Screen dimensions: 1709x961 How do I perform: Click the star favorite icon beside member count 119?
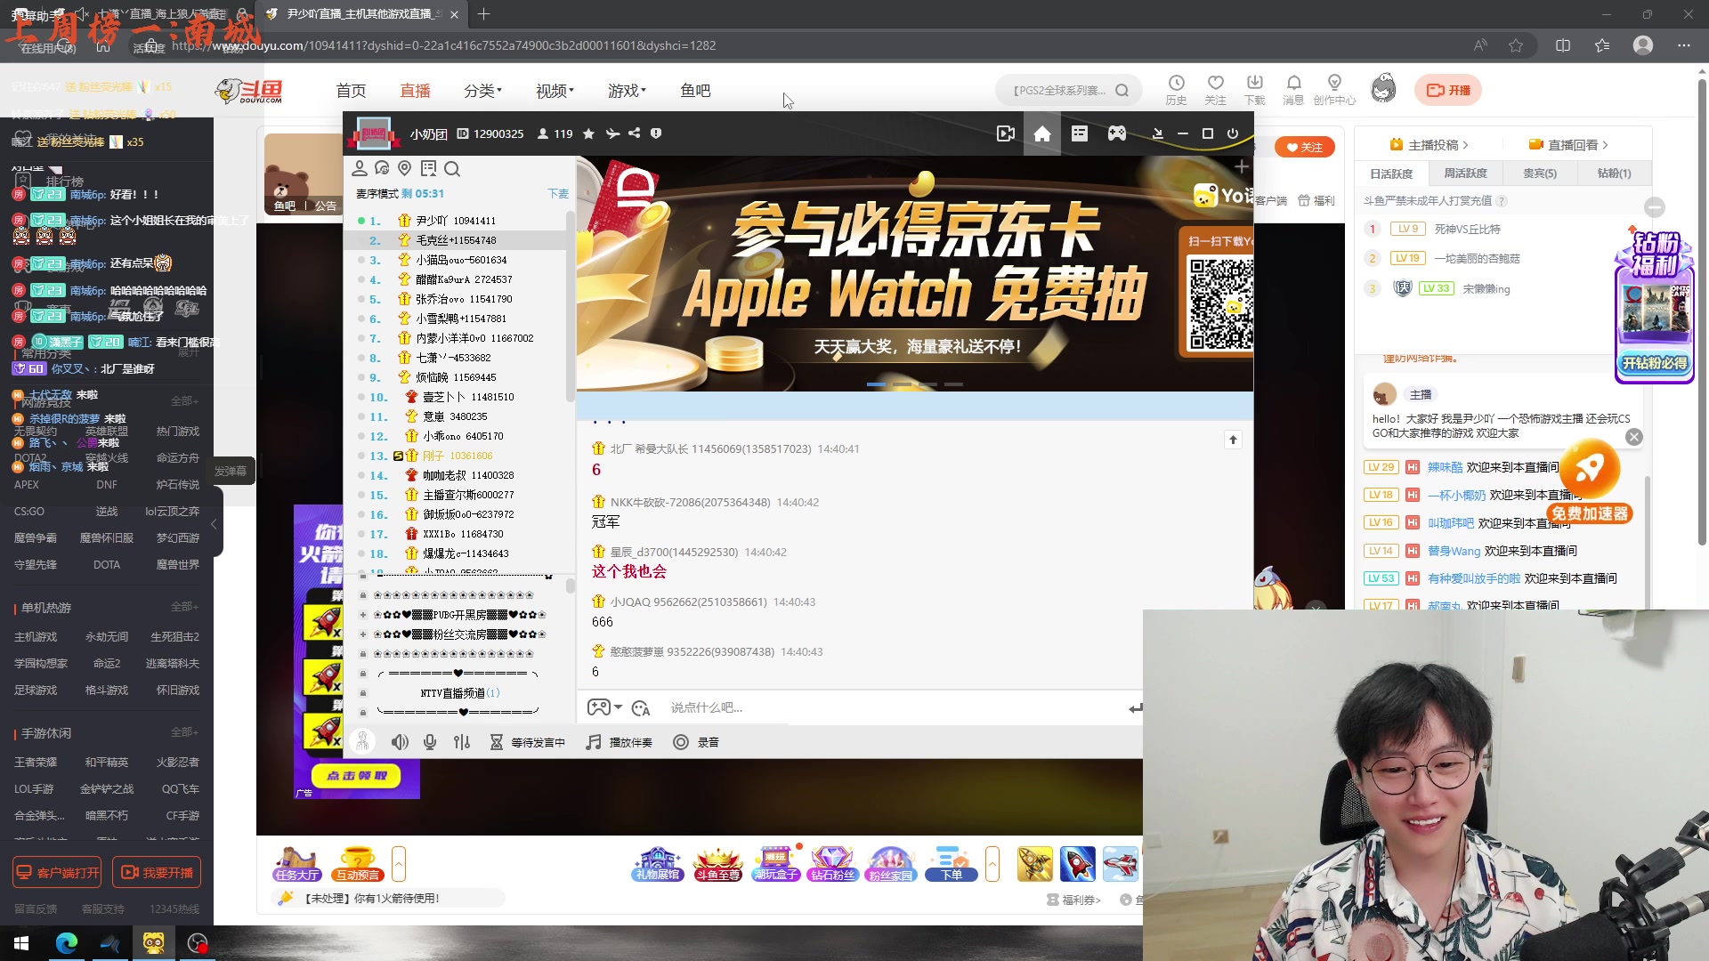[588, 133]
